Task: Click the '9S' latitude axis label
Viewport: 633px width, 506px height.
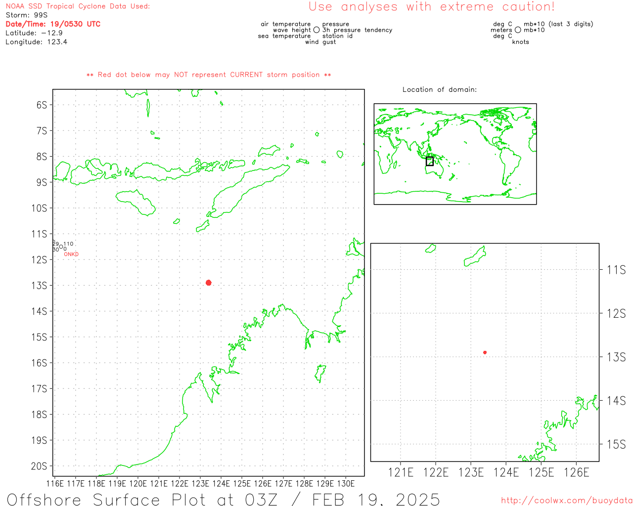Action: pos(42,182)
